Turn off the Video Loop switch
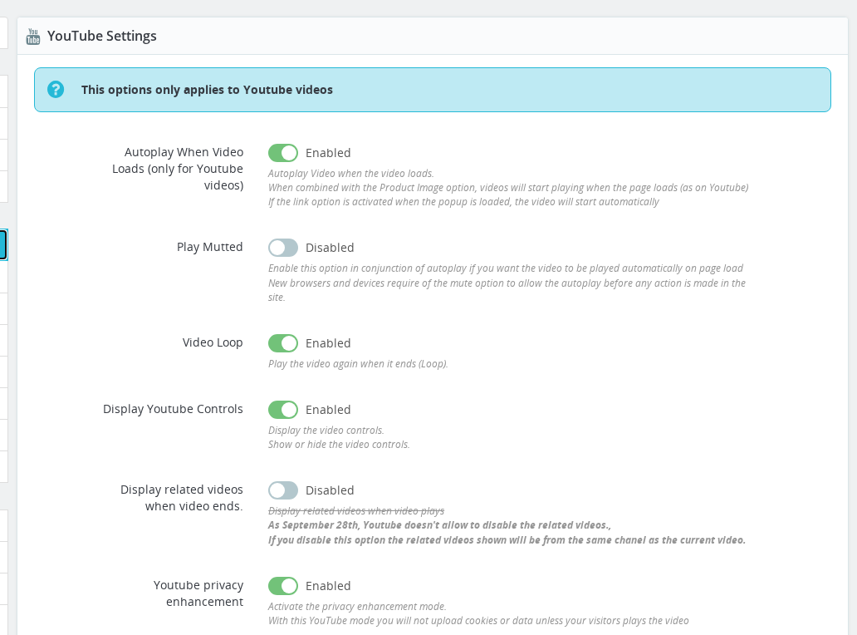The height and width of the screenshot is (635, 857). tap(283, 343)
